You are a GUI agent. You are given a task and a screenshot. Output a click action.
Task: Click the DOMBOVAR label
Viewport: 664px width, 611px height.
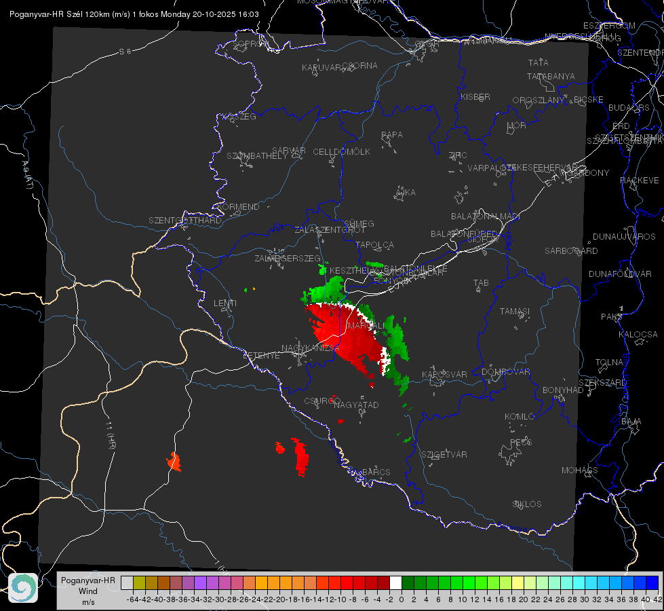click(506, 372)
